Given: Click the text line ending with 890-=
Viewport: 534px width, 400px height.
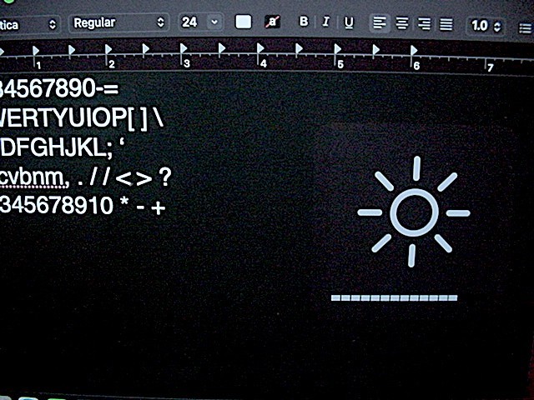Looking at the screenshot, I should tap(58, 88).
